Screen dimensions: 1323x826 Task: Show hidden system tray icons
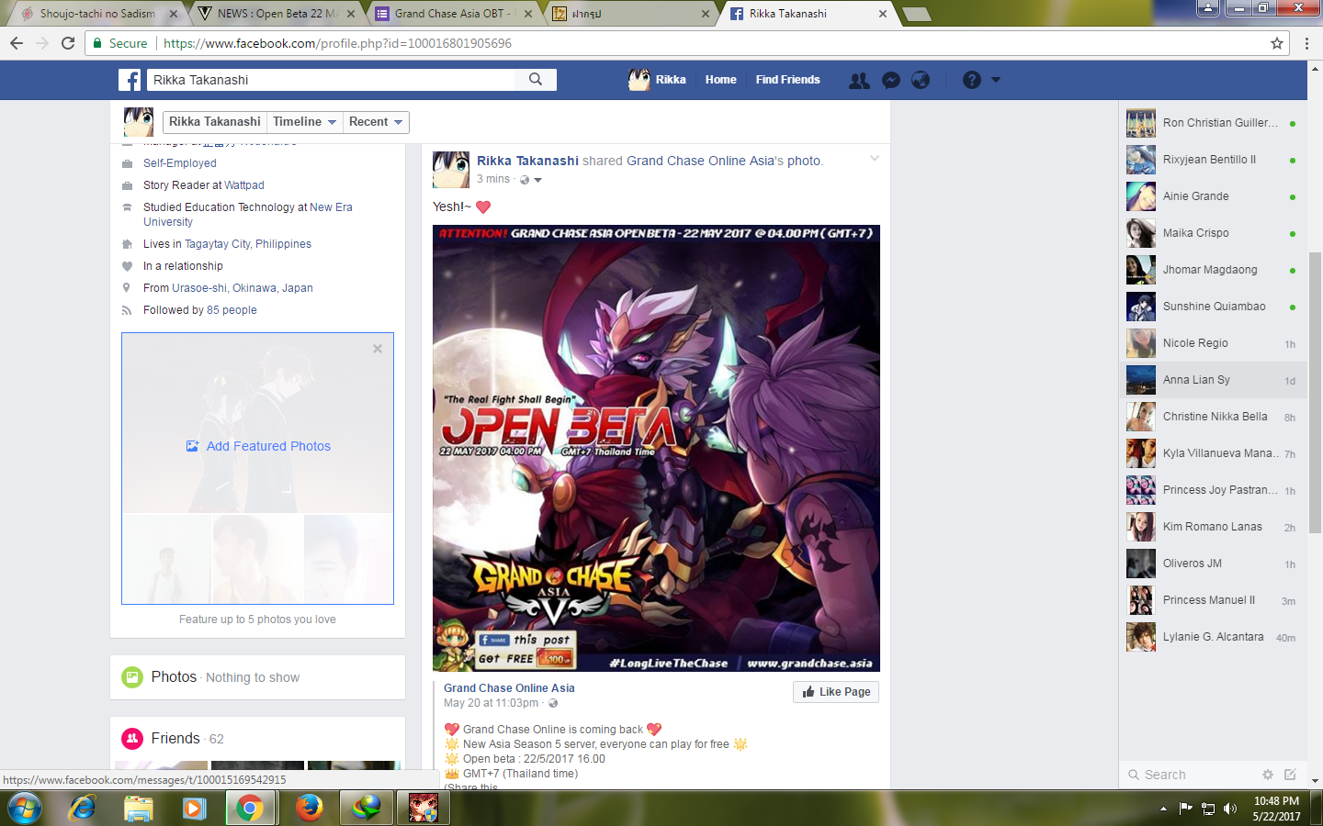point(1163,809)
